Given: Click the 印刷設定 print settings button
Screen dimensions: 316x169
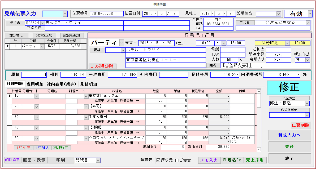Looking at the screenshot, I should (x=12, y=160).
